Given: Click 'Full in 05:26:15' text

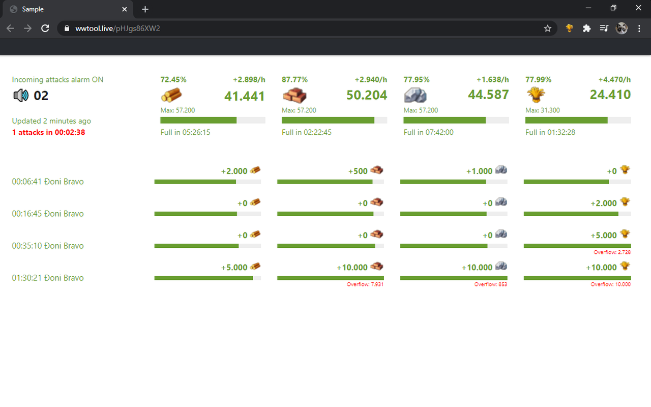Looking at the screenshot, I should coord(185,132).
